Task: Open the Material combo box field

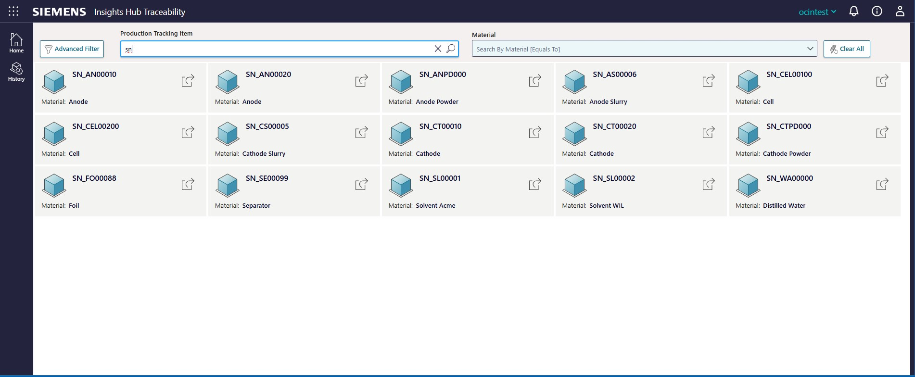Action: pos(635,49)
